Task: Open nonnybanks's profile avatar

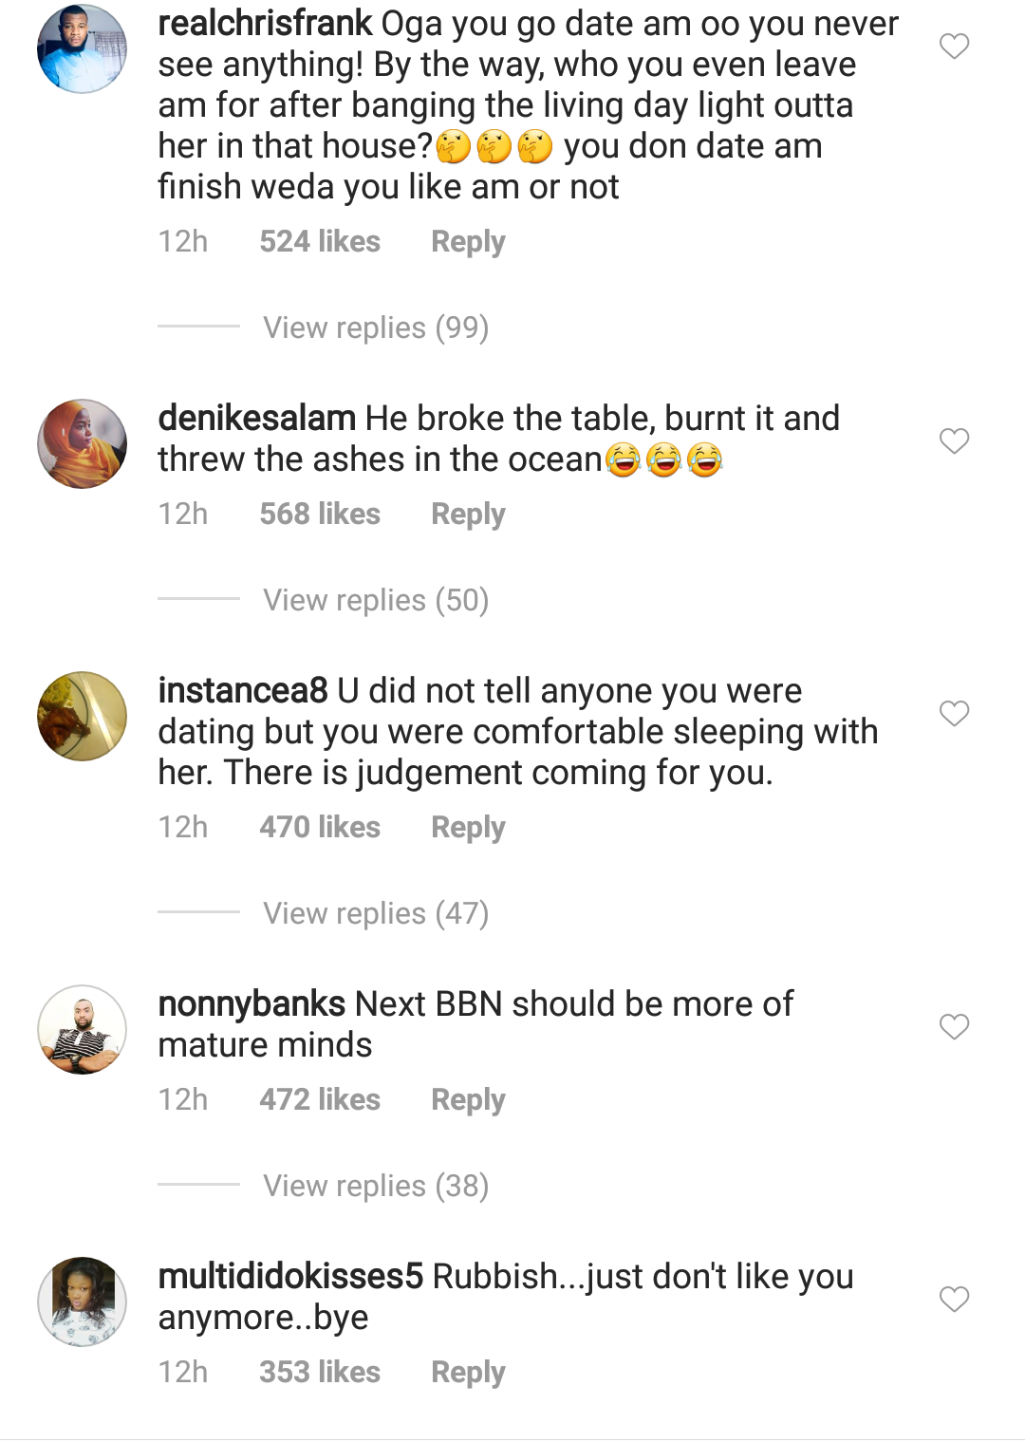Action: 82,1029
